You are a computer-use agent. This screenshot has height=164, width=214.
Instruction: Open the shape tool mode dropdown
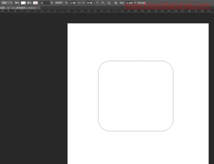(x=7, y=3)
